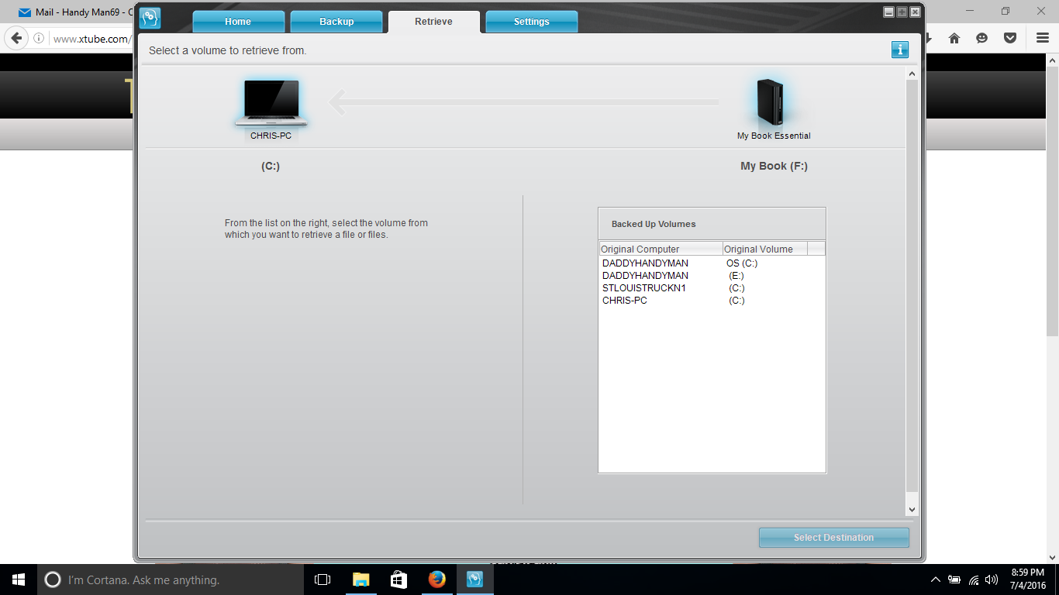1059x595 pixels.
Task: Select the DADDYHANDYMAN row with (E:) volume
Action: (712, 276)
